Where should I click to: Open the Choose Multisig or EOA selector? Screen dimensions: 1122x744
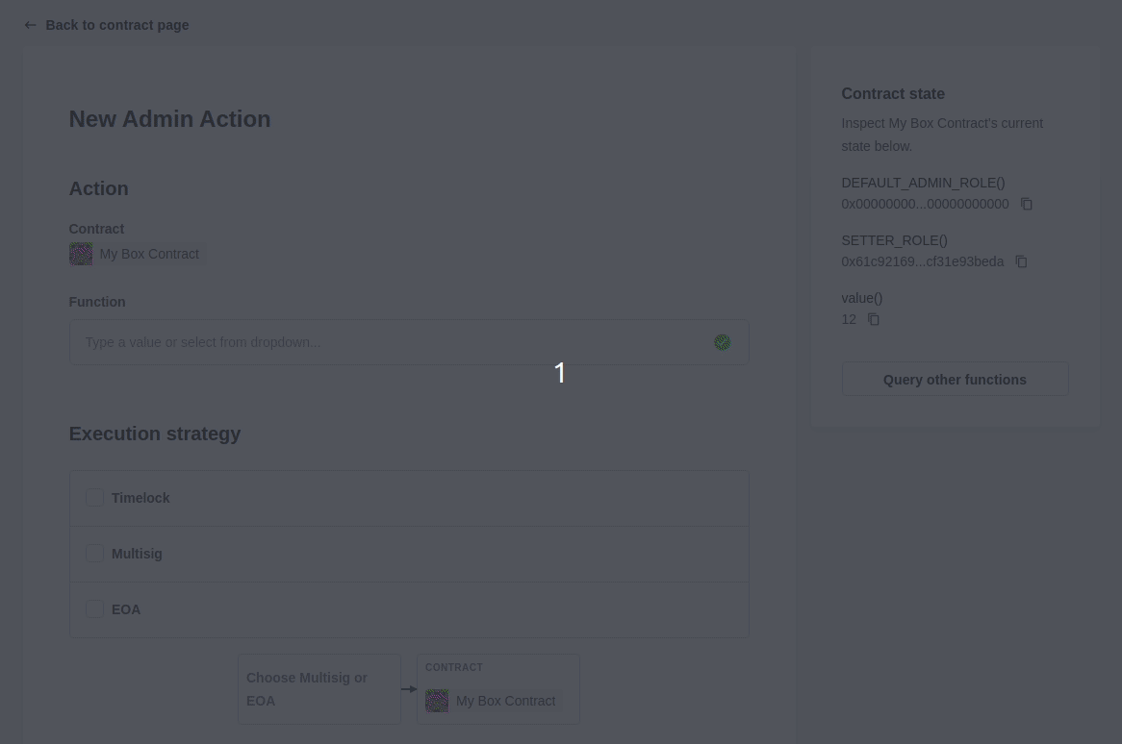pos(319,689)
